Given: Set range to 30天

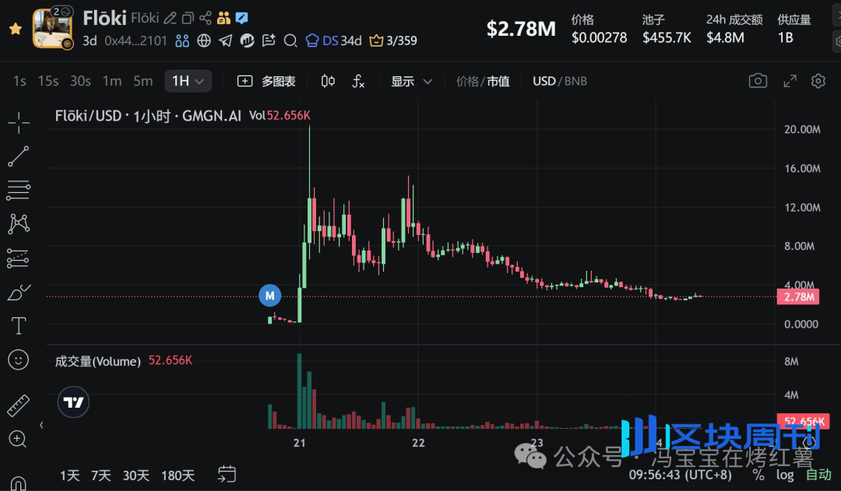Looking at the screenshot, I should pyautogui.click(x=135, y=475).
